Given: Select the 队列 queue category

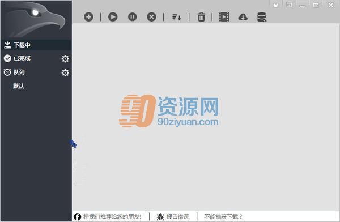Looking at the screenshot, I should pos(19,72).
